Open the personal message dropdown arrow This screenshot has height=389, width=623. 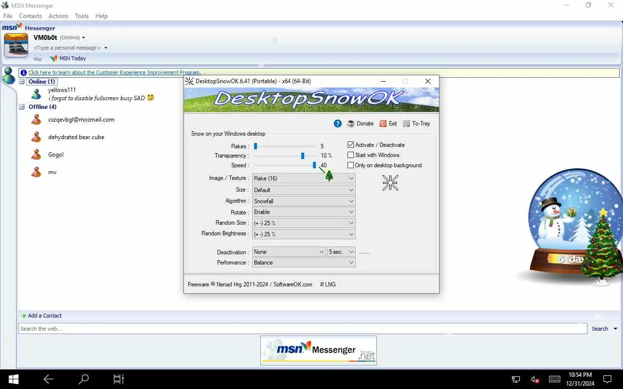point(106,48)
